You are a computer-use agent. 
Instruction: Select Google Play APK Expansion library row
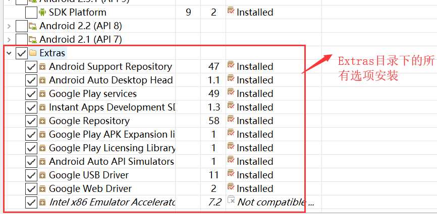pyautogui.click(x=112, y=135)
